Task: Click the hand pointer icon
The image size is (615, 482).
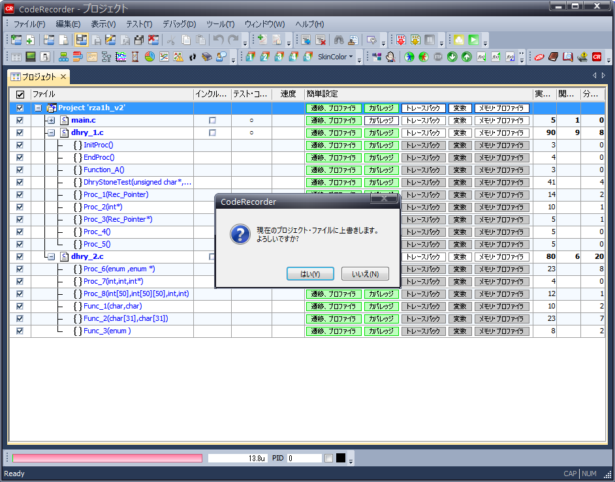Action: coord(390,57)
